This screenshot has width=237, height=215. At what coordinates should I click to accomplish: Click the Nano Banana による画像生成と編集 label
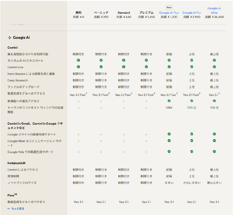pos(31,74)
